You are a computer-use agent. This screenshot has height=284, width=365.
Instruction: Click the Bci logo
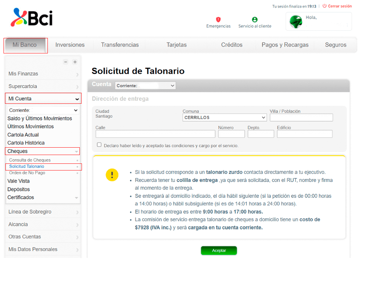(32, 18)
